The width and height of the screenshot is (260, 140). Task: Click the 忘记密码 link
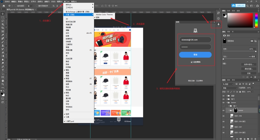199,81
